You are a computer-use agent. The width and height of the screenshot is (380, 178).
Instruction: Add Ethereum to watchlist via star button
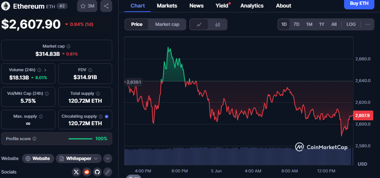point(87,6)
